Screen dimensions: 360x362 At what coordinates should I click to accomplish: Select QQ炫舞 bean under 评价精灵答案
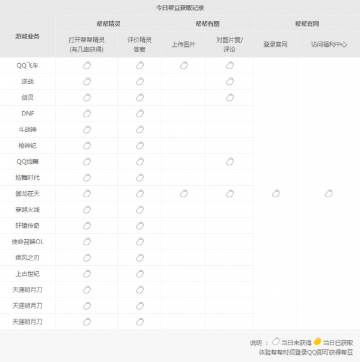[x=139, y=161]
